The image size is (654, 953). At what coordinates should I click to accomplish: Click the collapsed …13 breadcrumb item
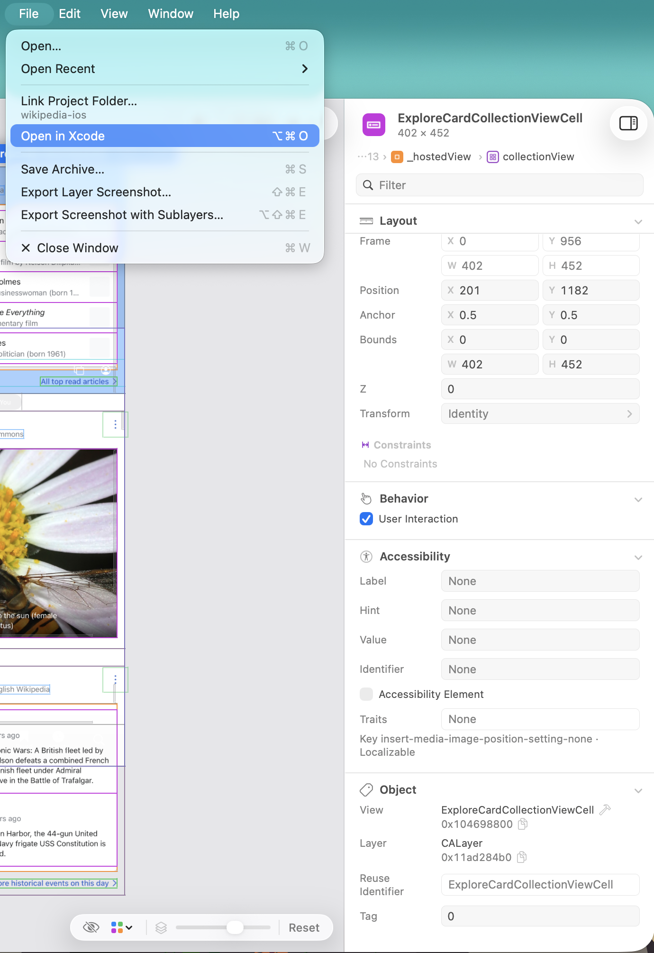click(368, 157)
